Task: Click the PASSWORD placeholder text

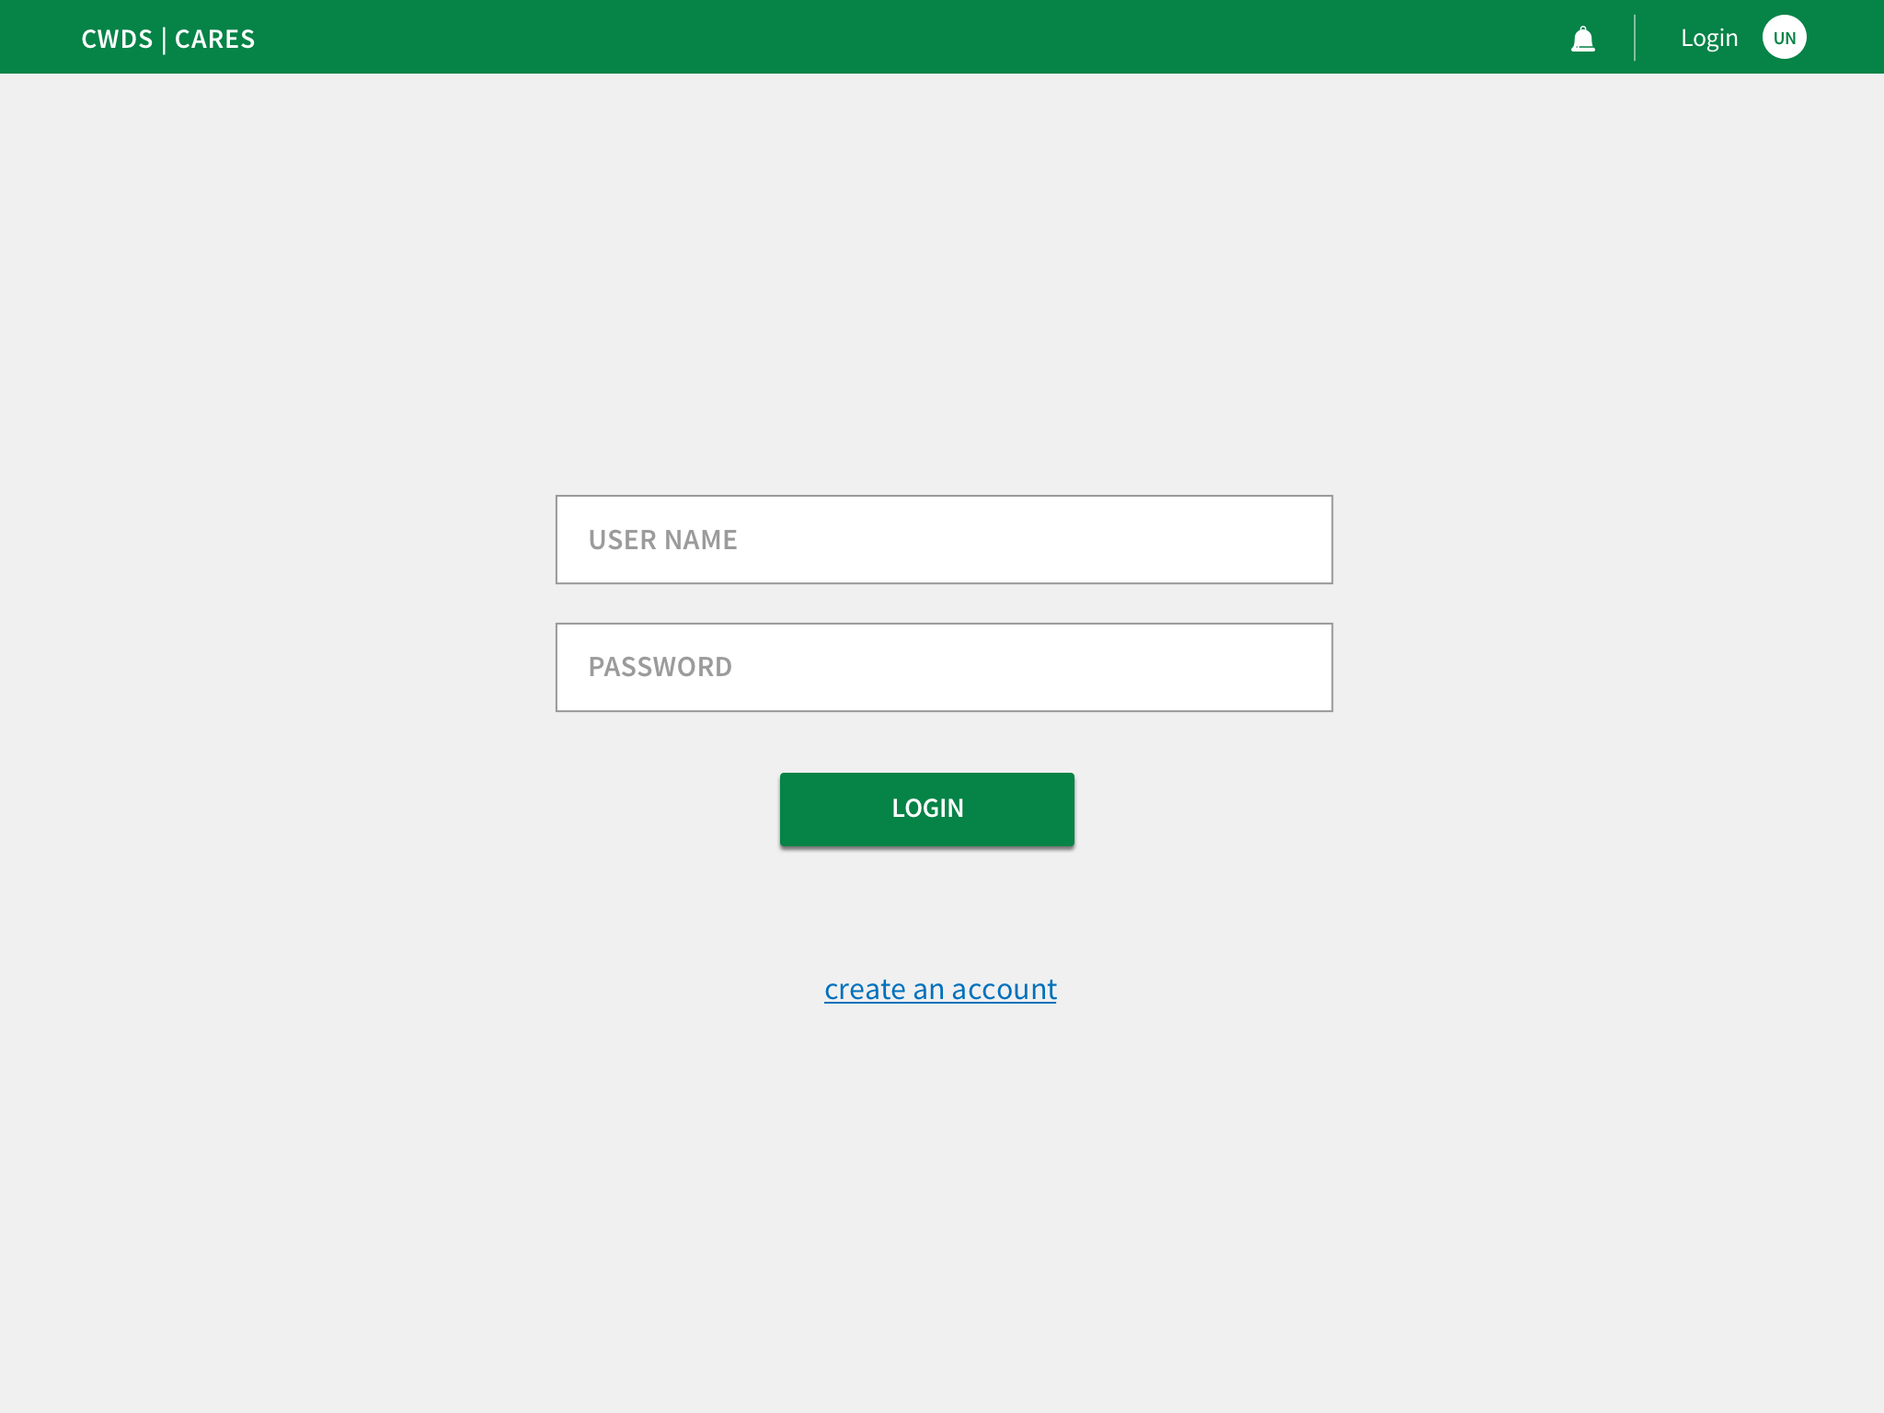Action: [660, 667]
